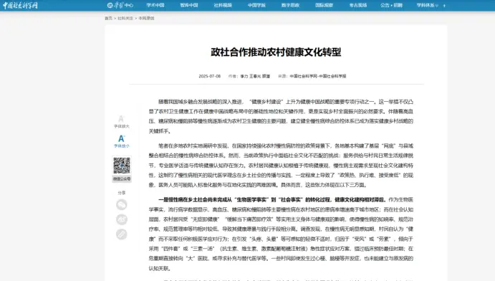Click the WeChat official account QR code
Viewport: 495px width, 281px height.
122,166
